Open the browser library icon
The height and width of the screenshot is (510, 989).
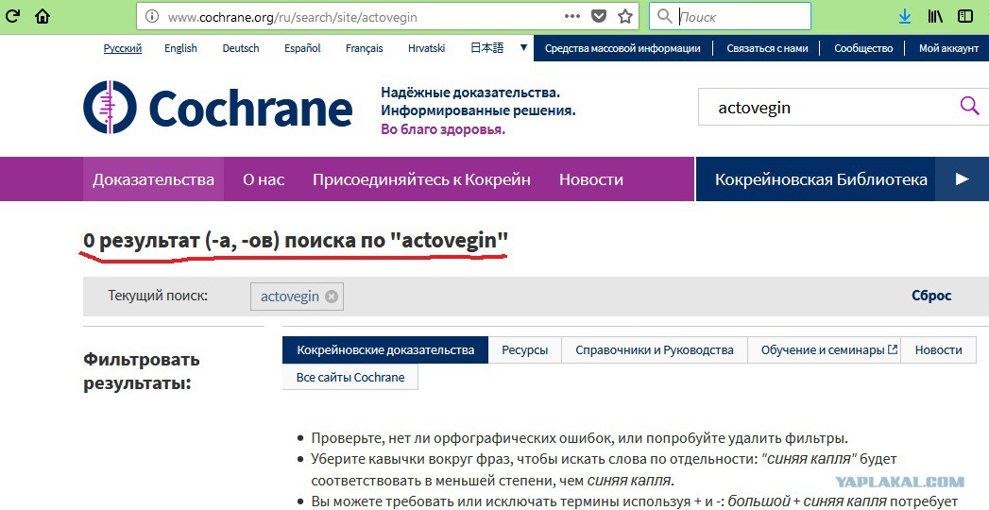pyautogui.click(x=935, y=17)
